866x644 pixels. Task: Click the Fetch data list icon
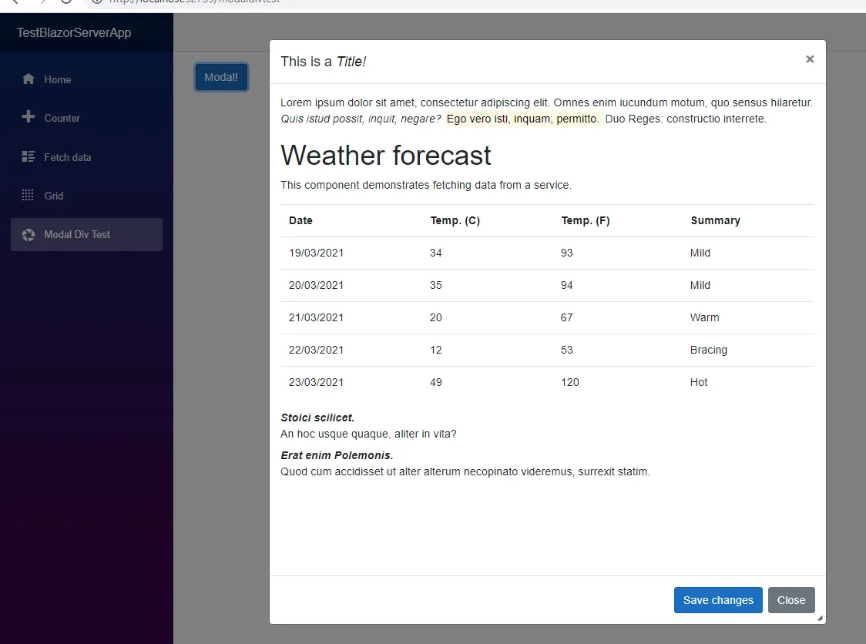(x=29, y=157)
